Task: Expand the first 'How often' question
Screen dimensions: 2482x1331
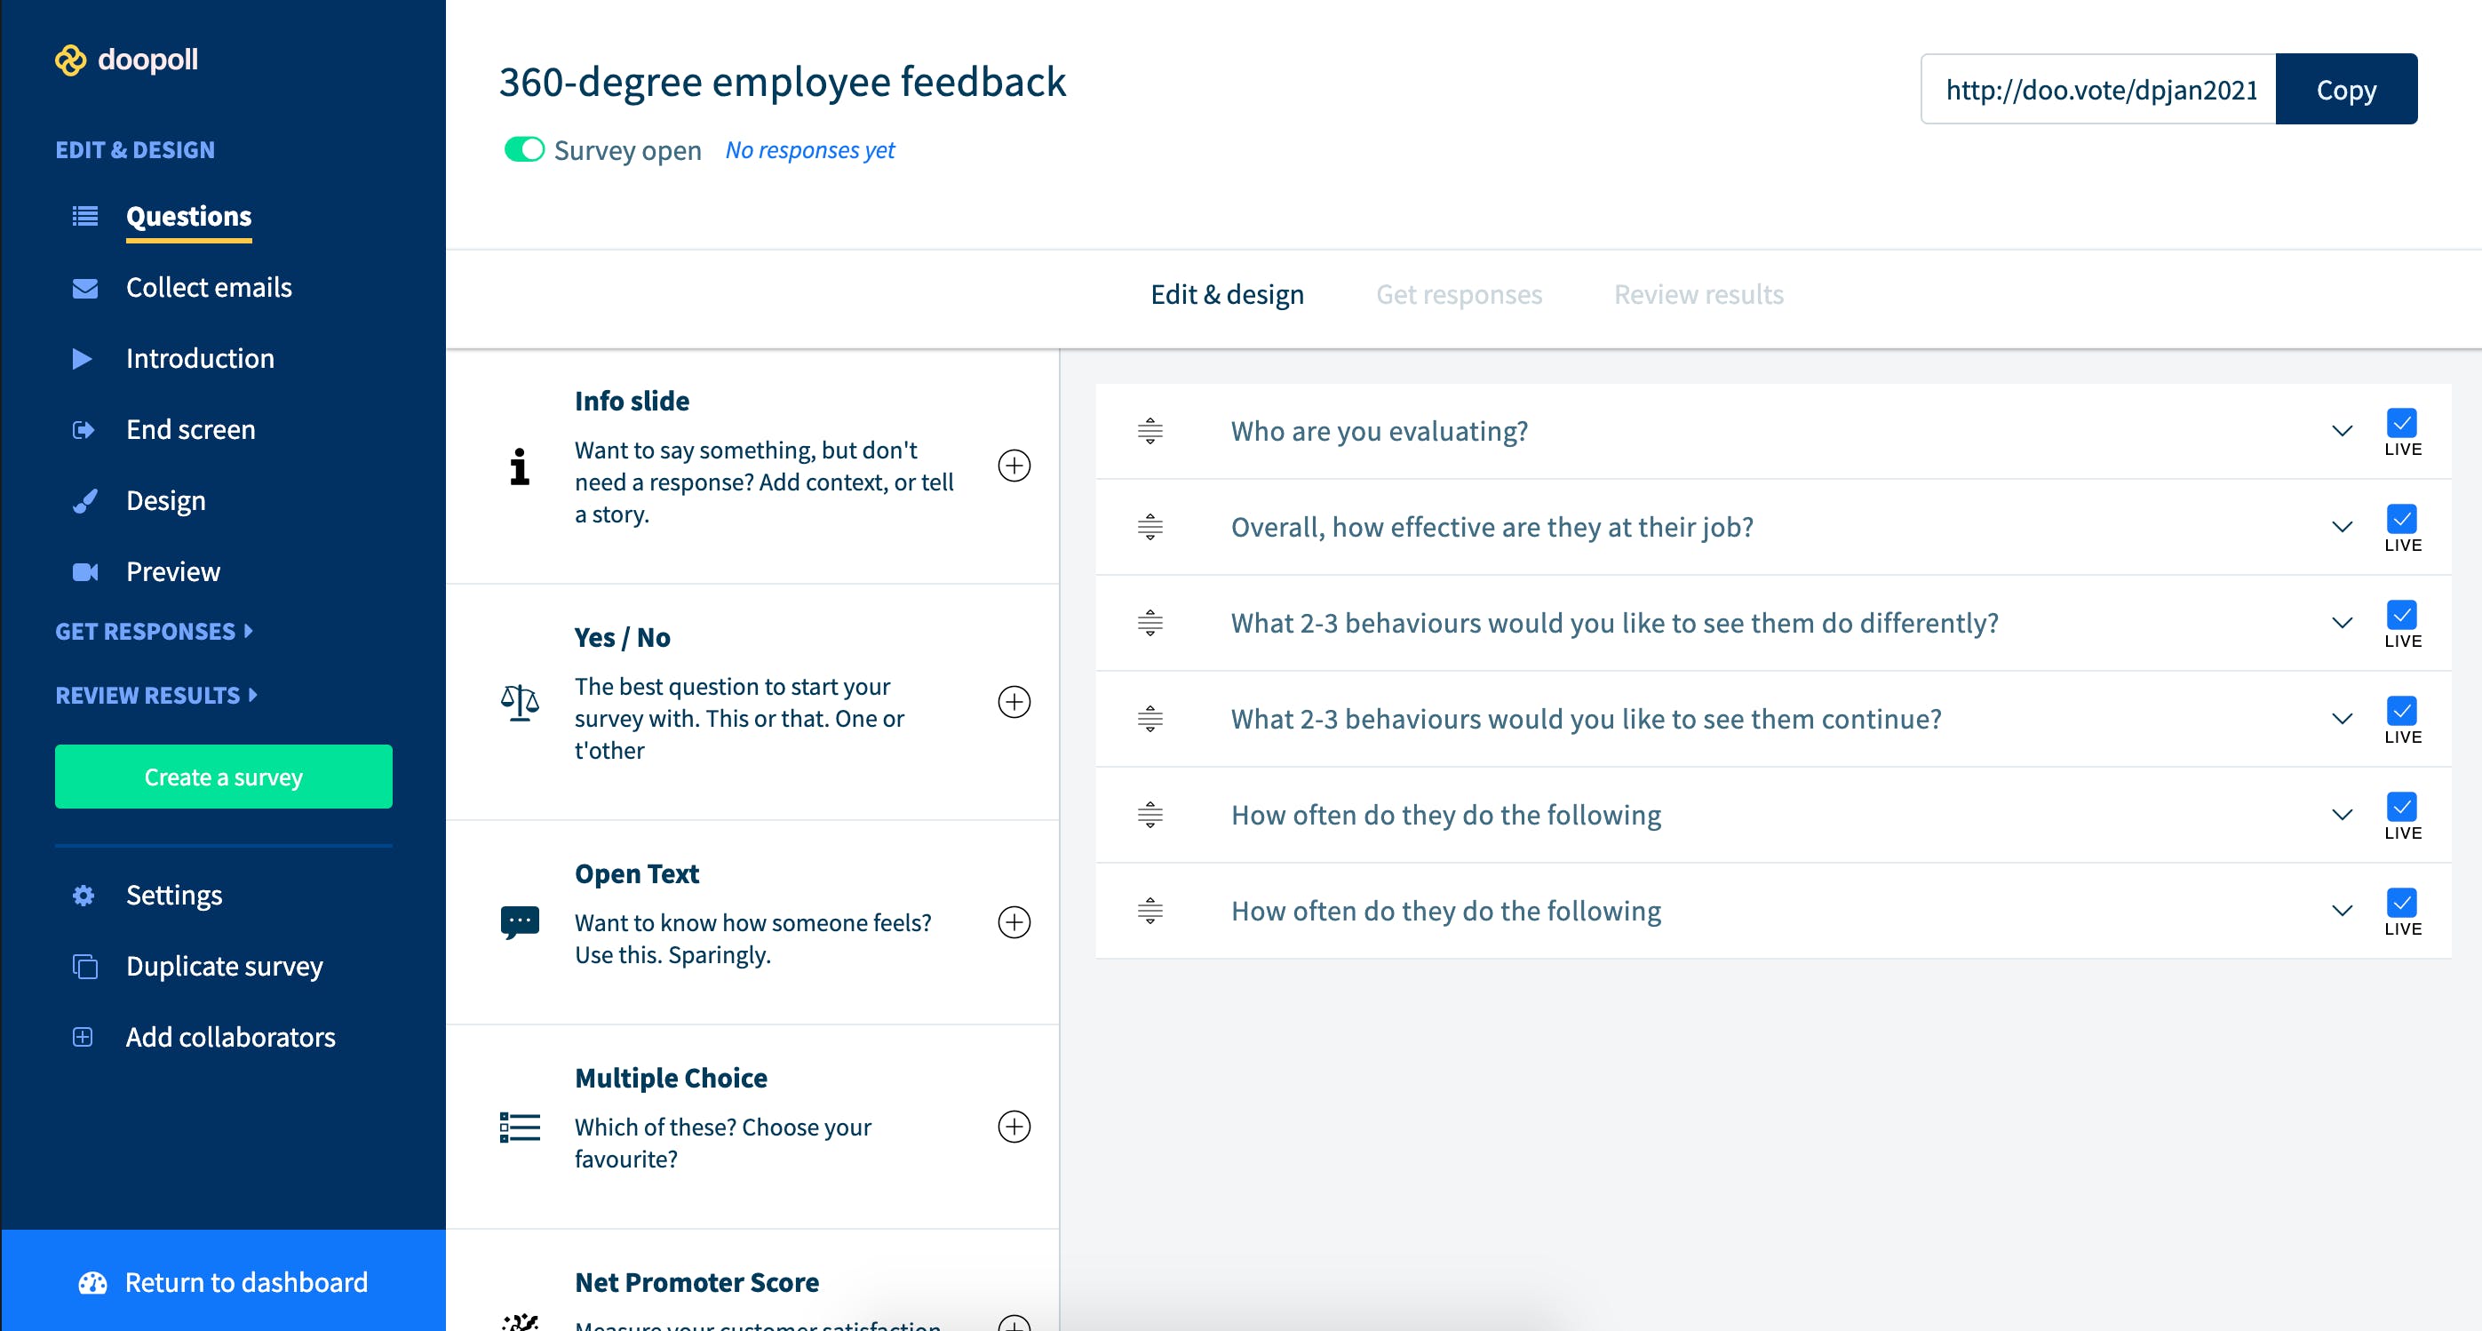Action: click(2342, 816)
